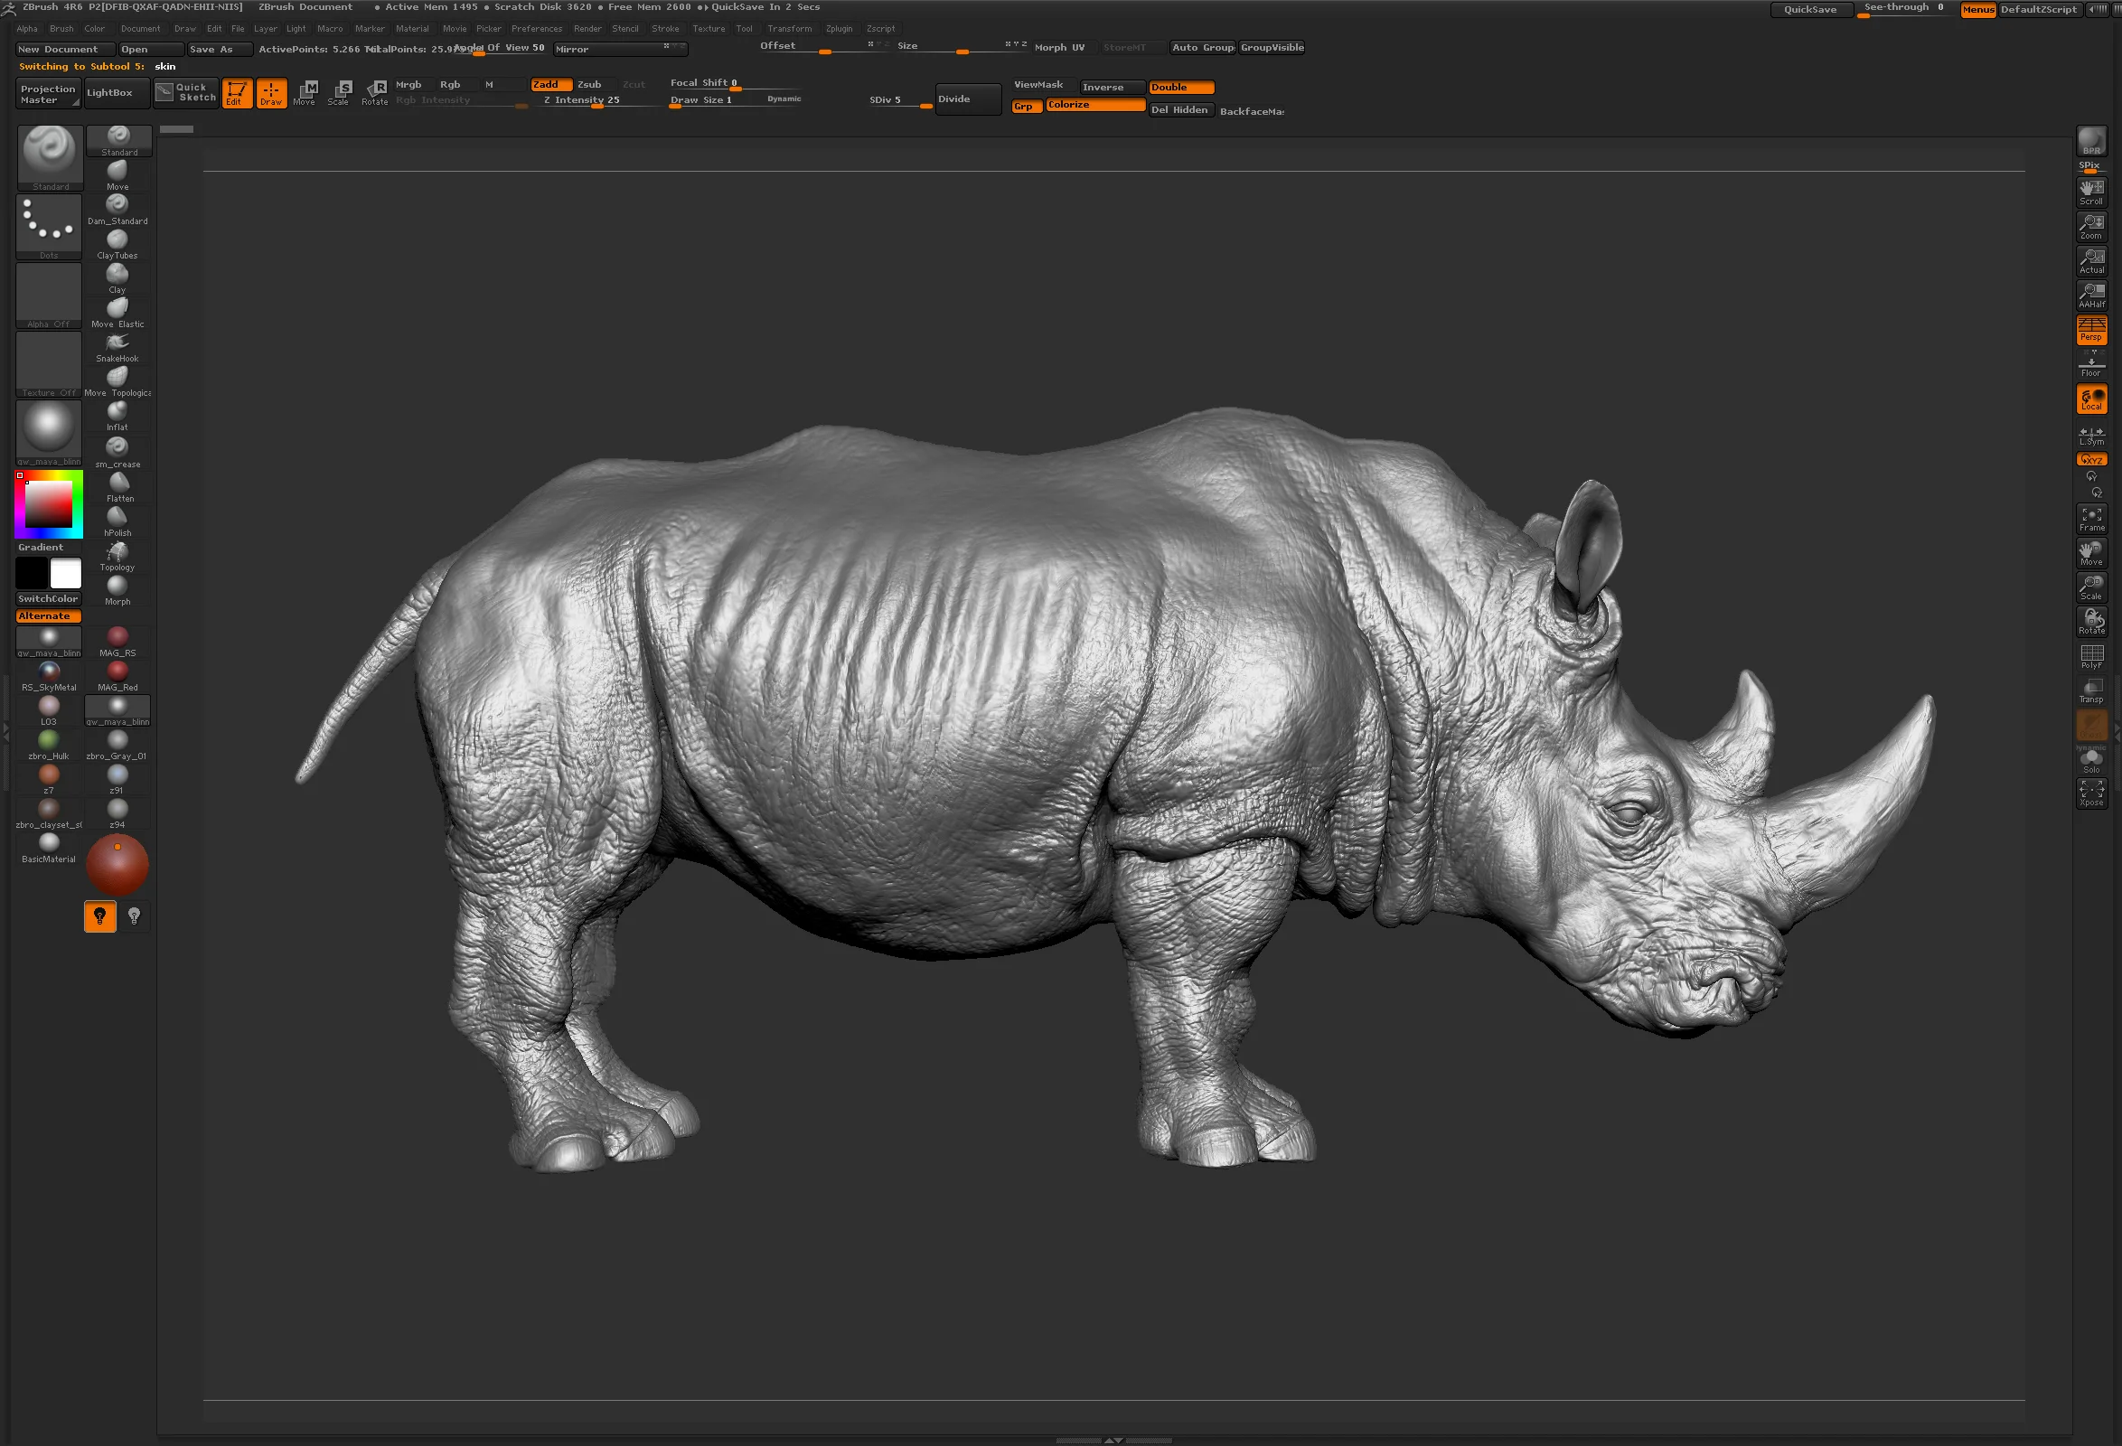The image size is (2122, 1446).
Task: Click the SwitchColor button
Action: point(49,600)
